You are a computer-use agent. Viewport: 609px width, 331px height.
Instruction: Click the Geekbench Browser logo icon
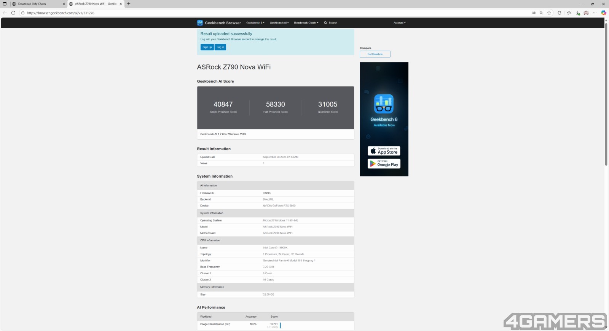click(200, 23)
